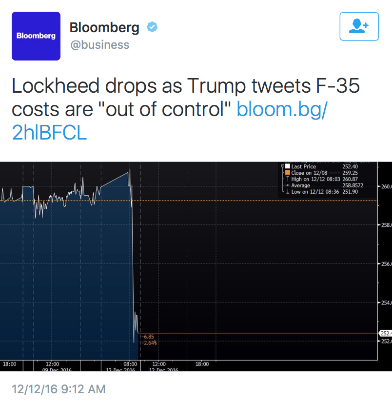Select the High on 12/12 legend marker
Viewport: 392px width, 404px height.
tap(288, 179)
